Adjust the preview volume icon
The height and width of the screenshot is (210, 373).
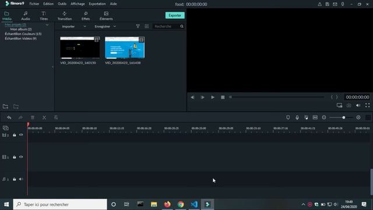click(x=358, y=105)
